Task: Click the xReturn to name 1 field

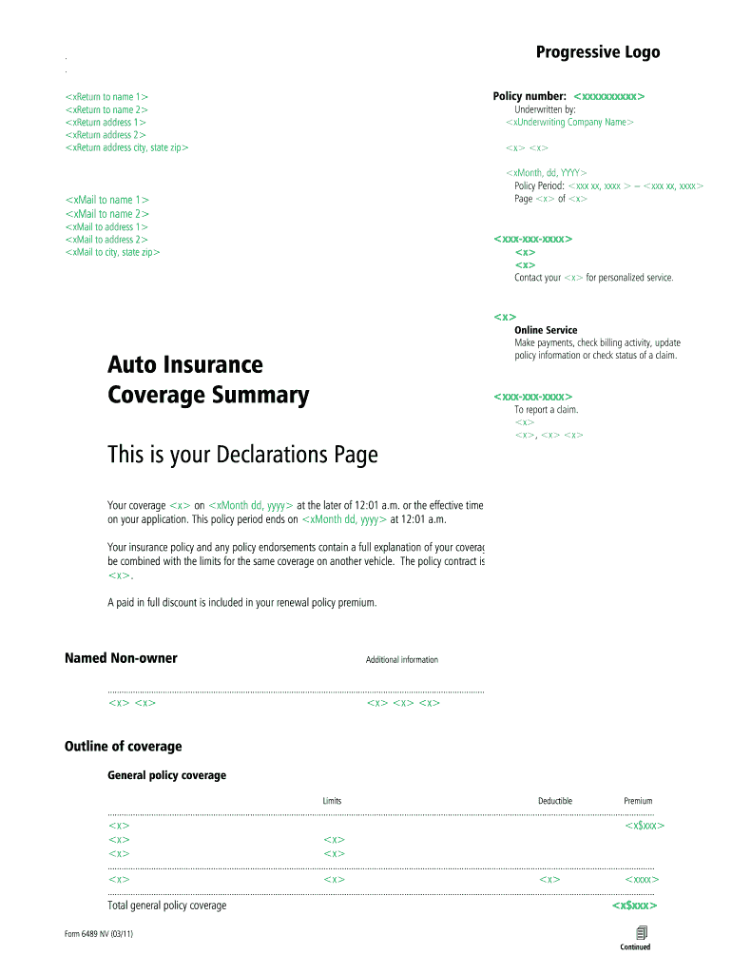Action: point(106,97)
